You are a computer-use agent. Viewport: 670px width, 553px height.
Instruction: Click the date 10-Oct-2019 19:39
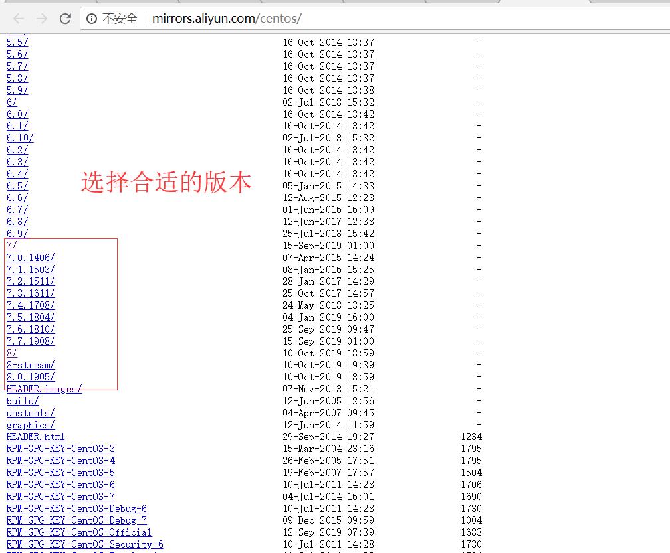pos(328,365)
